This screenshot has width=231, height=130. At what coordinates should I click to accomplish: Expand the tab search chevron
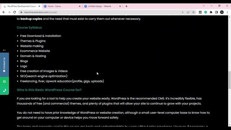click(x=204, y=6)
